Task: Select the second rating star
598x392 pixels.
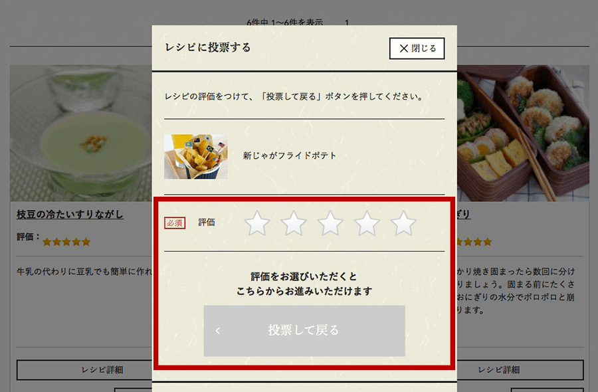Action: pyautogui.click(x=294, y=223)
